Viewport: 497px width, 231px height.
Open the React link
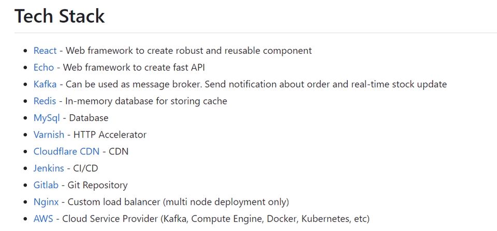click(45, 51)
